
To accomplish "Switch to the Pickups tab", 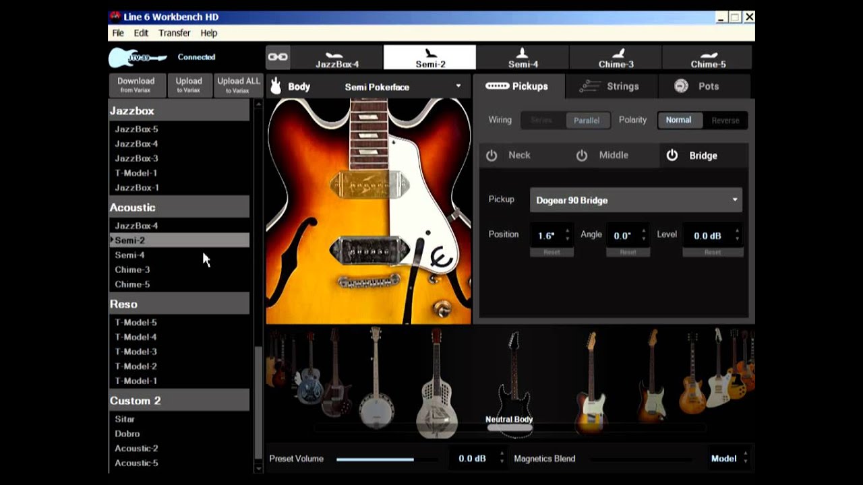I will pyautogui.click(x=518, y=86).
